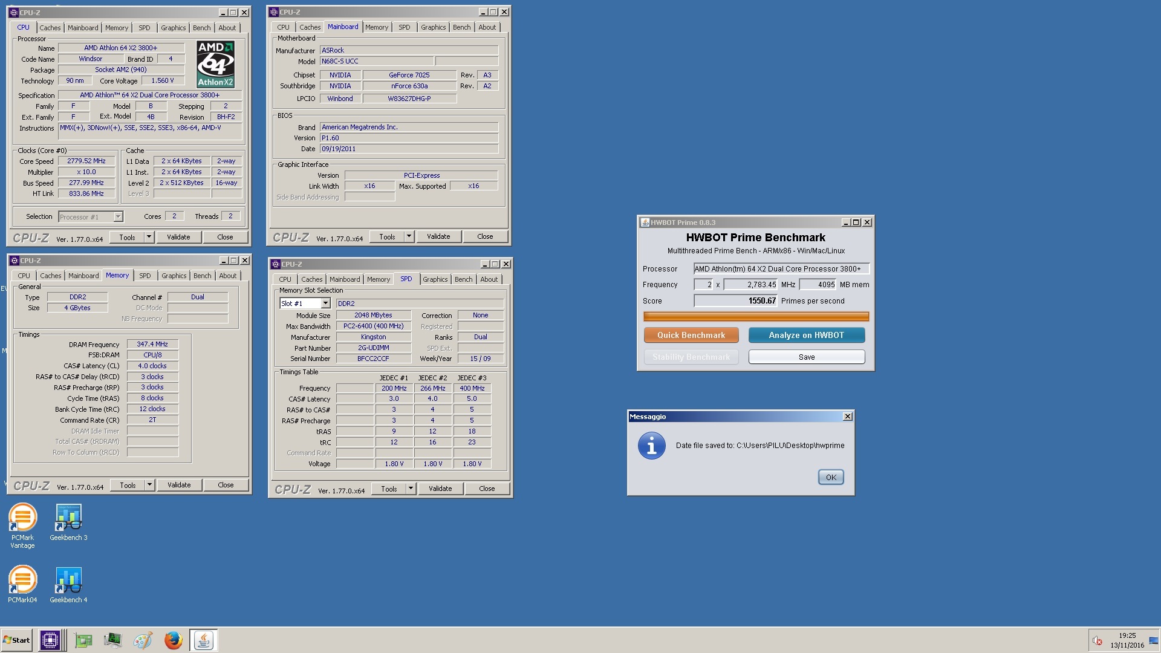Viewport: 1161px width, 653px height.
Task: Click Quick Benchmark button in HWBOT Prime
Action: click(691, 336)
